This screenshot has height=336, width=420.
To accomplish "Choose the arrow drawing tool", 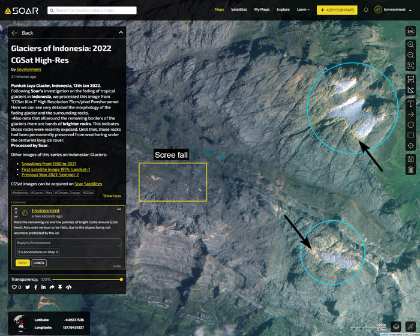I will coord(410,114).
